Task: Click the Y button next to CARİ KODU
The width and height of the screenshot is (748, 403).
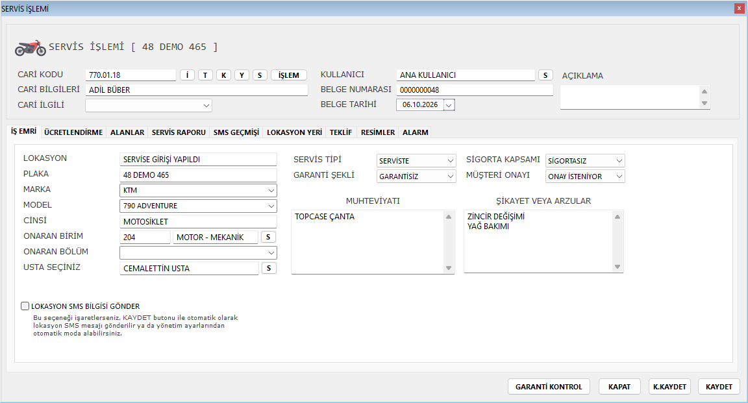Action: [x=242, y=75]
